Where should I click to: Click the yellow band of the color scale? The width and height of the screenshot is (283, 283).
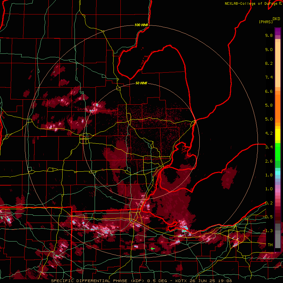278,135
